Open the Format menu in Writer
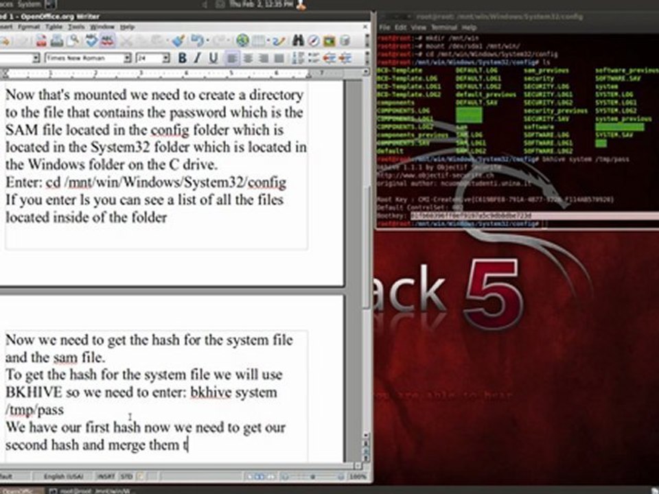Image resolution: width=659 pixels, height=494 pixels. (29, 27)
